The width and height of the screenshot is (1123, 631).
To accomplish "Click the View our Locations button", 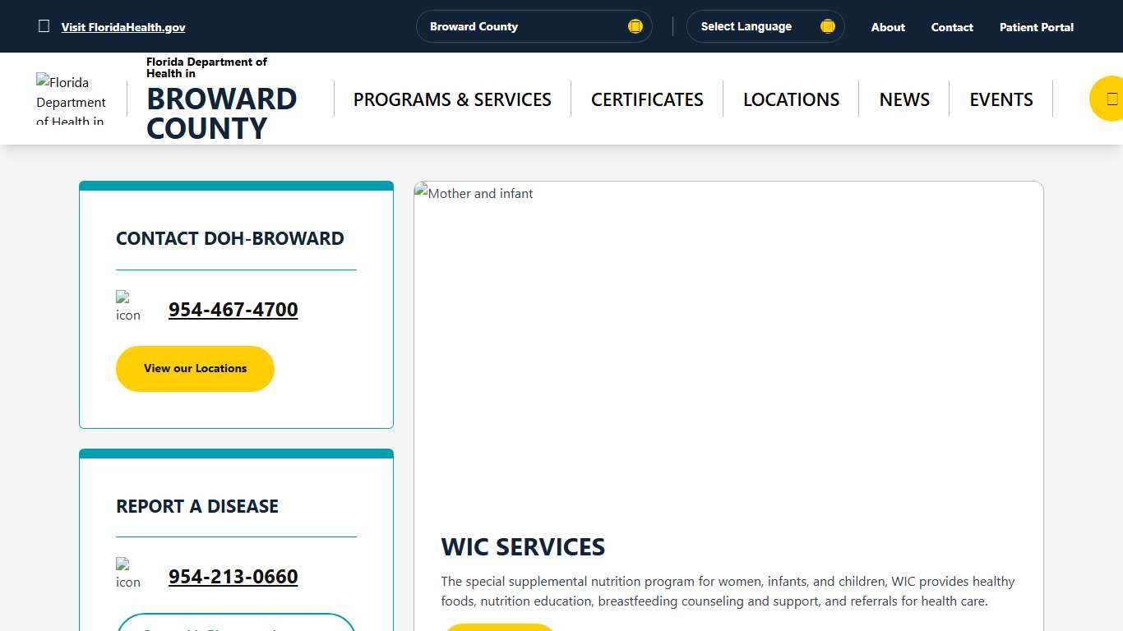I will click(195, 368).
